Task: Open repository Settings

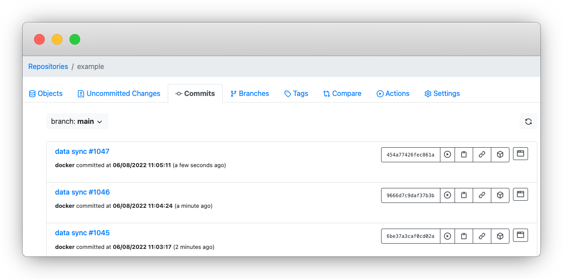Action: pos(442,93)
